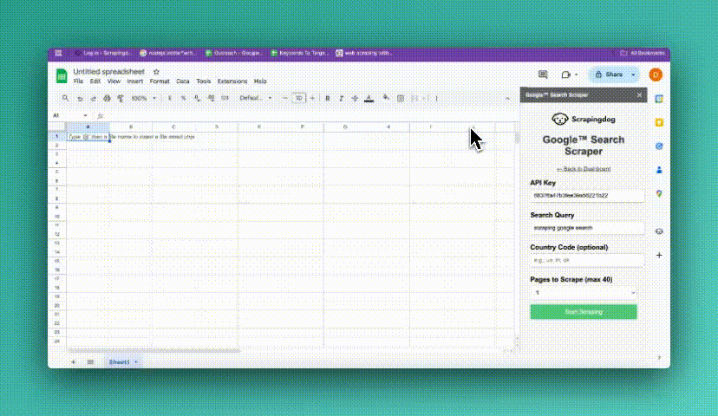Click the Back to Dashboard link
The height and width of the screenshot is (416, 718).
click(584, 169)
